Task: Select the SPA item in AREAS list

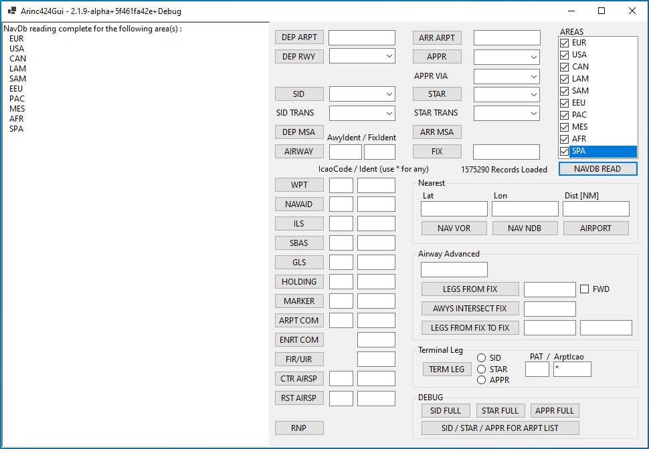Action: tap(602, 151)
